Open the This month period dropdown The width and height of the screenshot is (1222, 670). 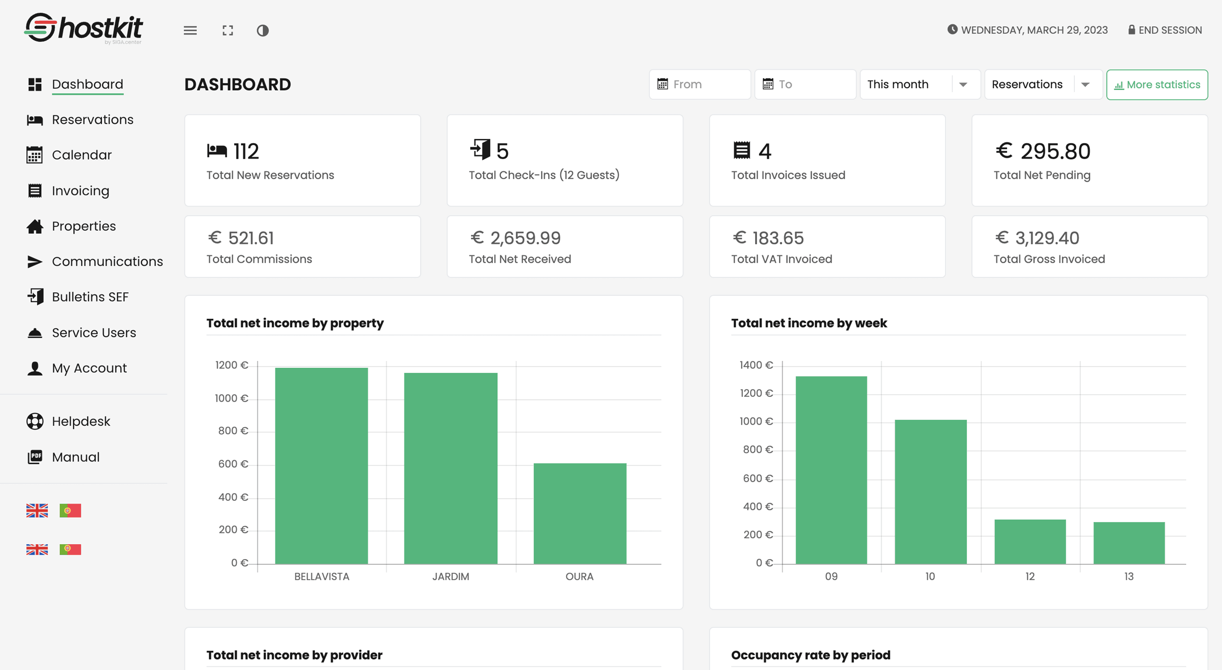920,84
